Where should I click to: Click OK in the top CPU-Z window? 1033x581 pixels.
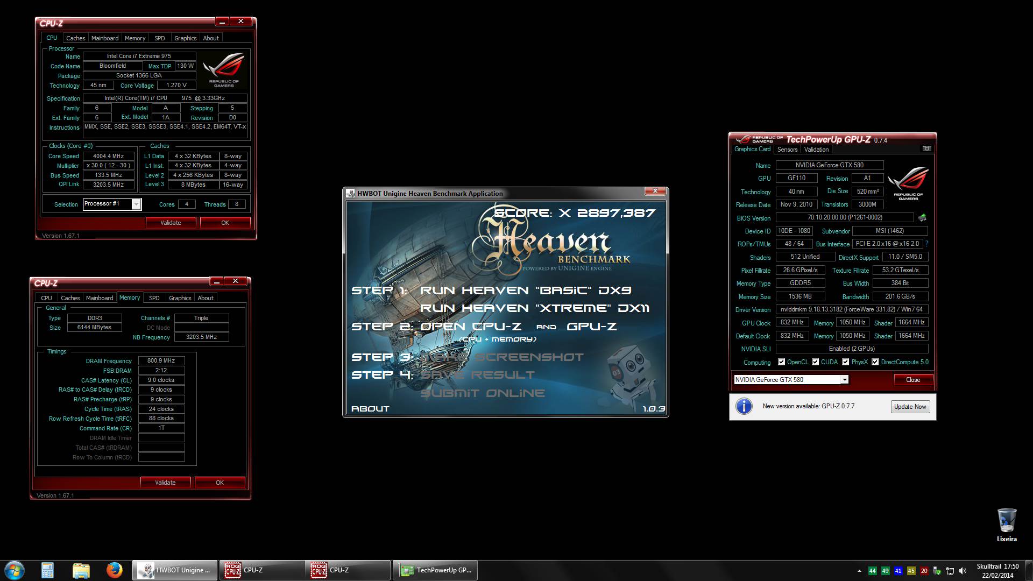pyautogui.click(x=225, y=223)
